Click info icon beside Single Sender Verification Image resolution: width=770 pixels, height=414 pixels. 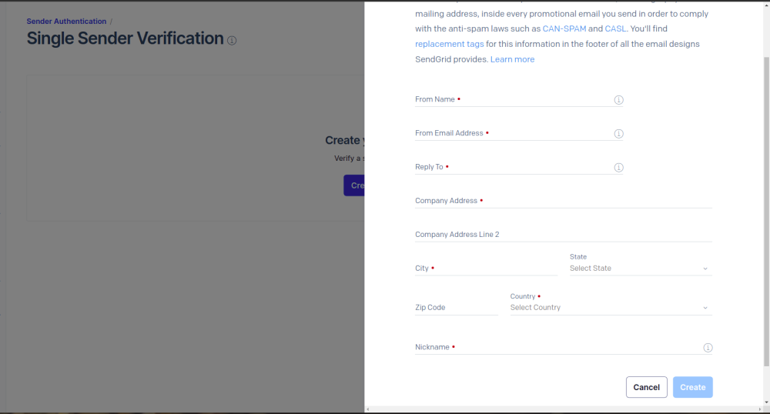[x=233, y=40]
